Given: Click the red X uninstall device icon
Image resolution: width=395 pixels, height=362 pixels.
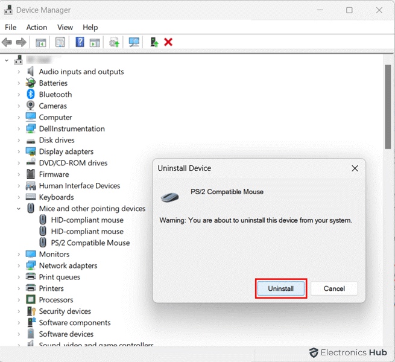Looking at the screenshot, I should click(168, 42).
